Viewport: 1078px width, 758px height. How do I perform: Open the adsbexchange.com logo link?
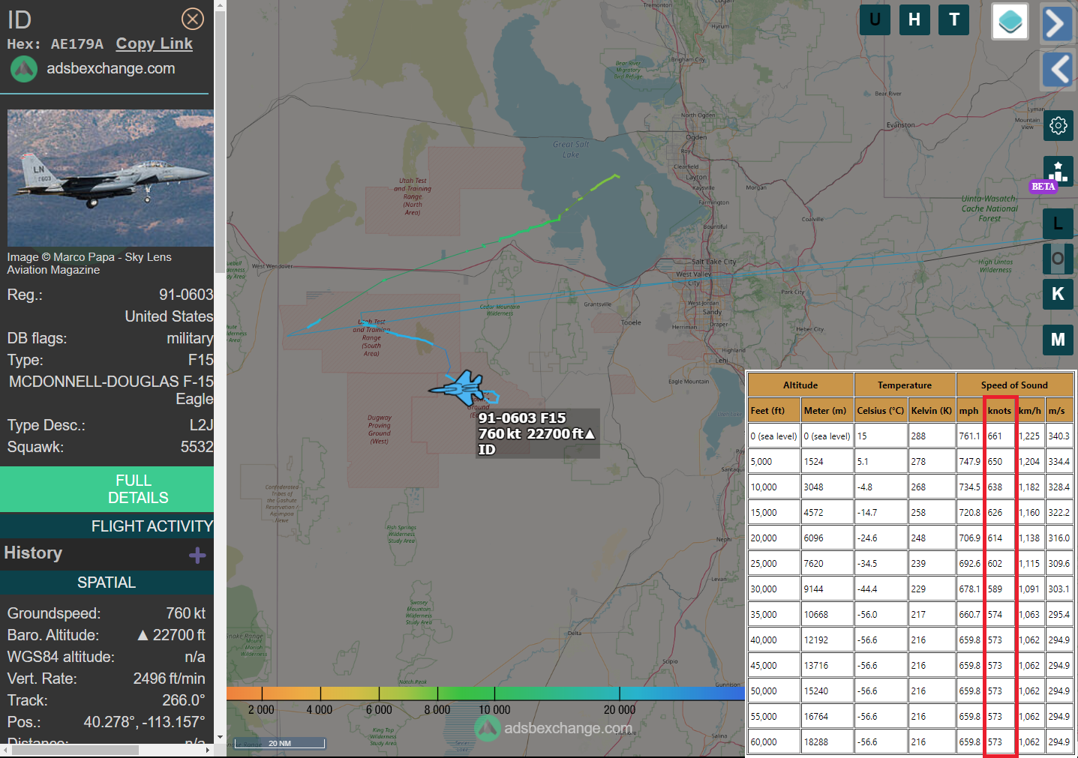[92, 68]
